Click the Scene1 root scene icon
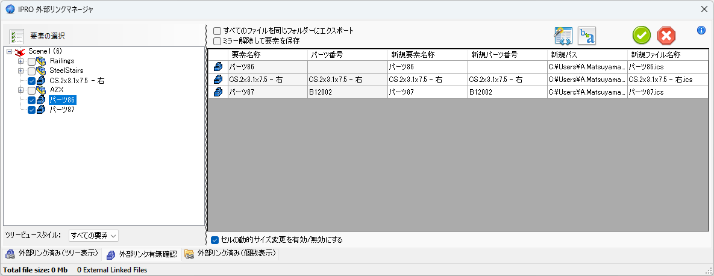Viewport: 714px width, 276px height. click(19, 51)
